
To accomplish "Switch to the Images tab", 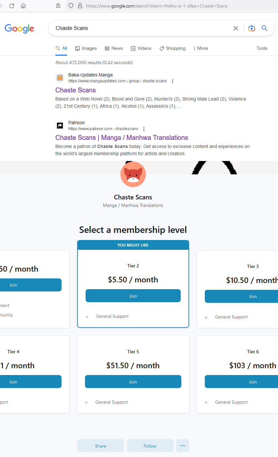I will [x=86, y=48].
